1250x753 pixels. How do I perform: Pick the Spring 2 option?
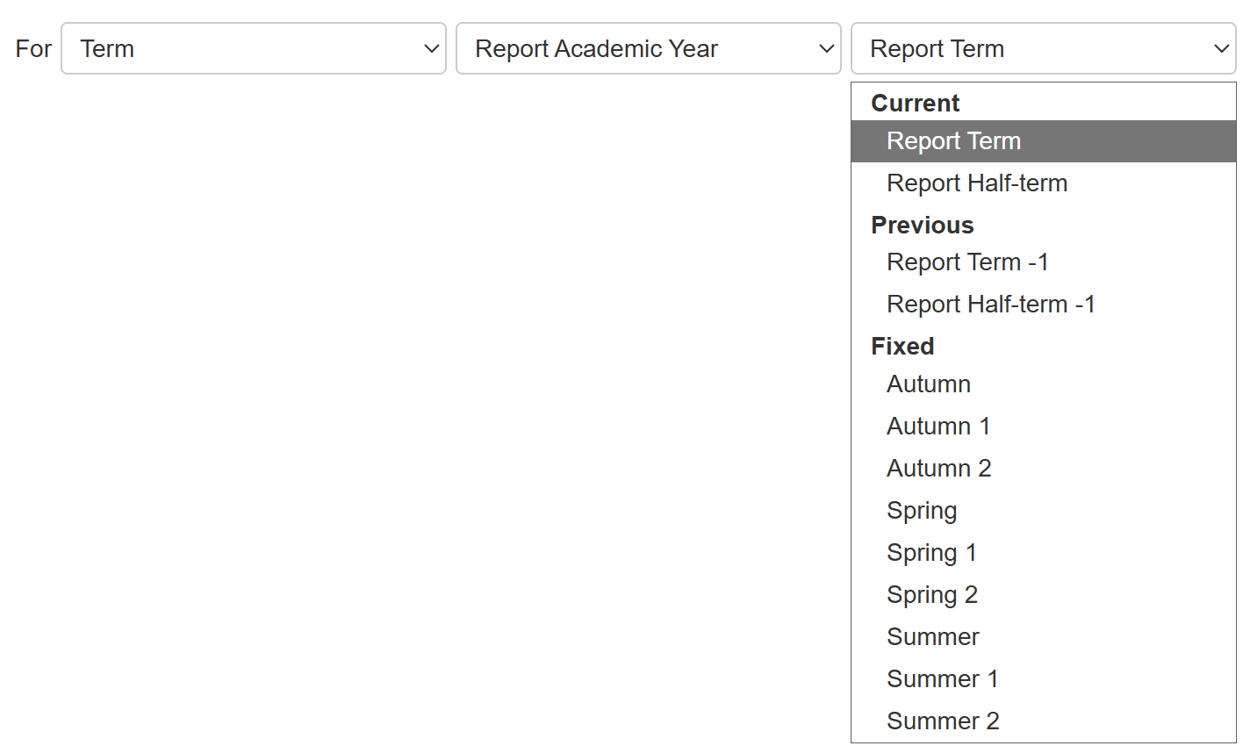932,595
